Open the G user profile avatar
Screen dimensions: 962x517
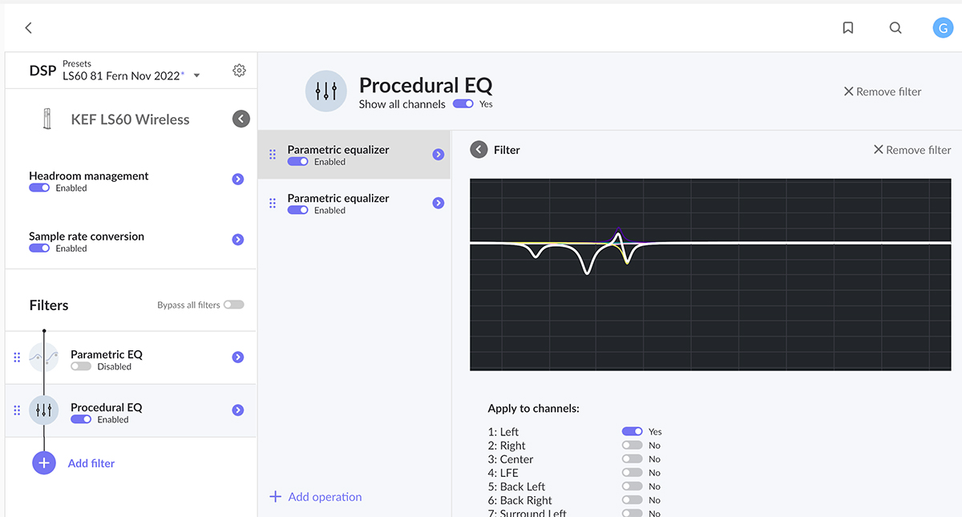tap(943, 28)
